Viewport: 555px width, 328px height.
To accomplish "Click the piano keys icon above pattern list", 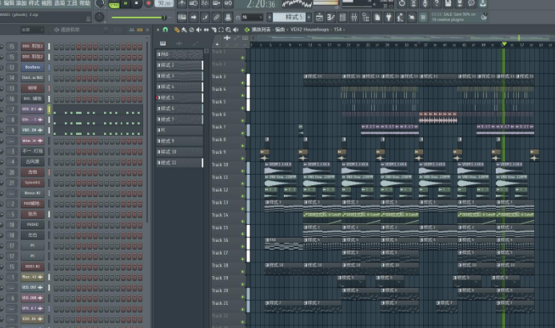I will point(163,43).
